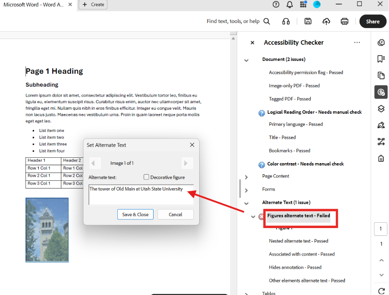389x295 pixels.
Task: Click the Page 1 Heading text
Action: [x=54, y=71]
